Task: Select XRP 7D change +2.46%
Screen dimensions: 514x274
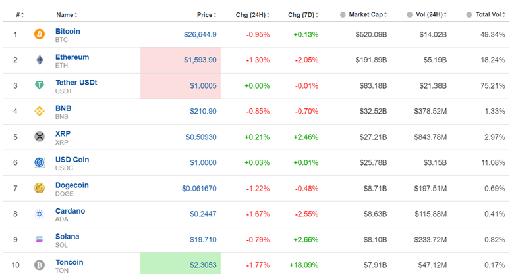Action: 306,137
